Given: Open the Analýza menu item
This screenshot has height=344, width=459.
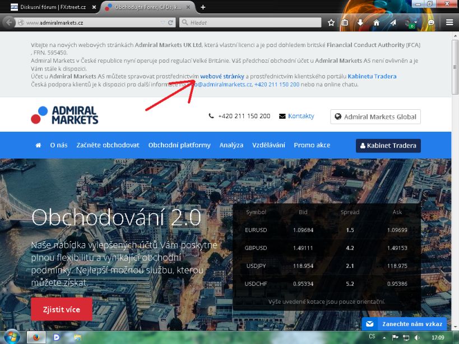Looking at the screenshot, I should pyautogui.click(x=231, y=145).
